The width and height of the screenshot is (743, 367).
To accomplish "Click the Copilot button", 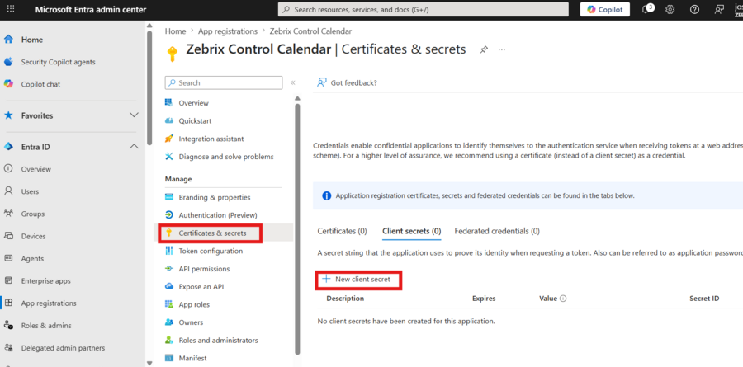I will click(604, 9).
